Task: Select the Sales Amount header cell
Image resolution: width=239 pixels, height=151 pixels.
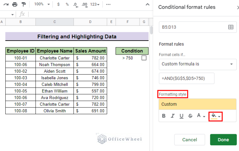Action: (90, 51)
